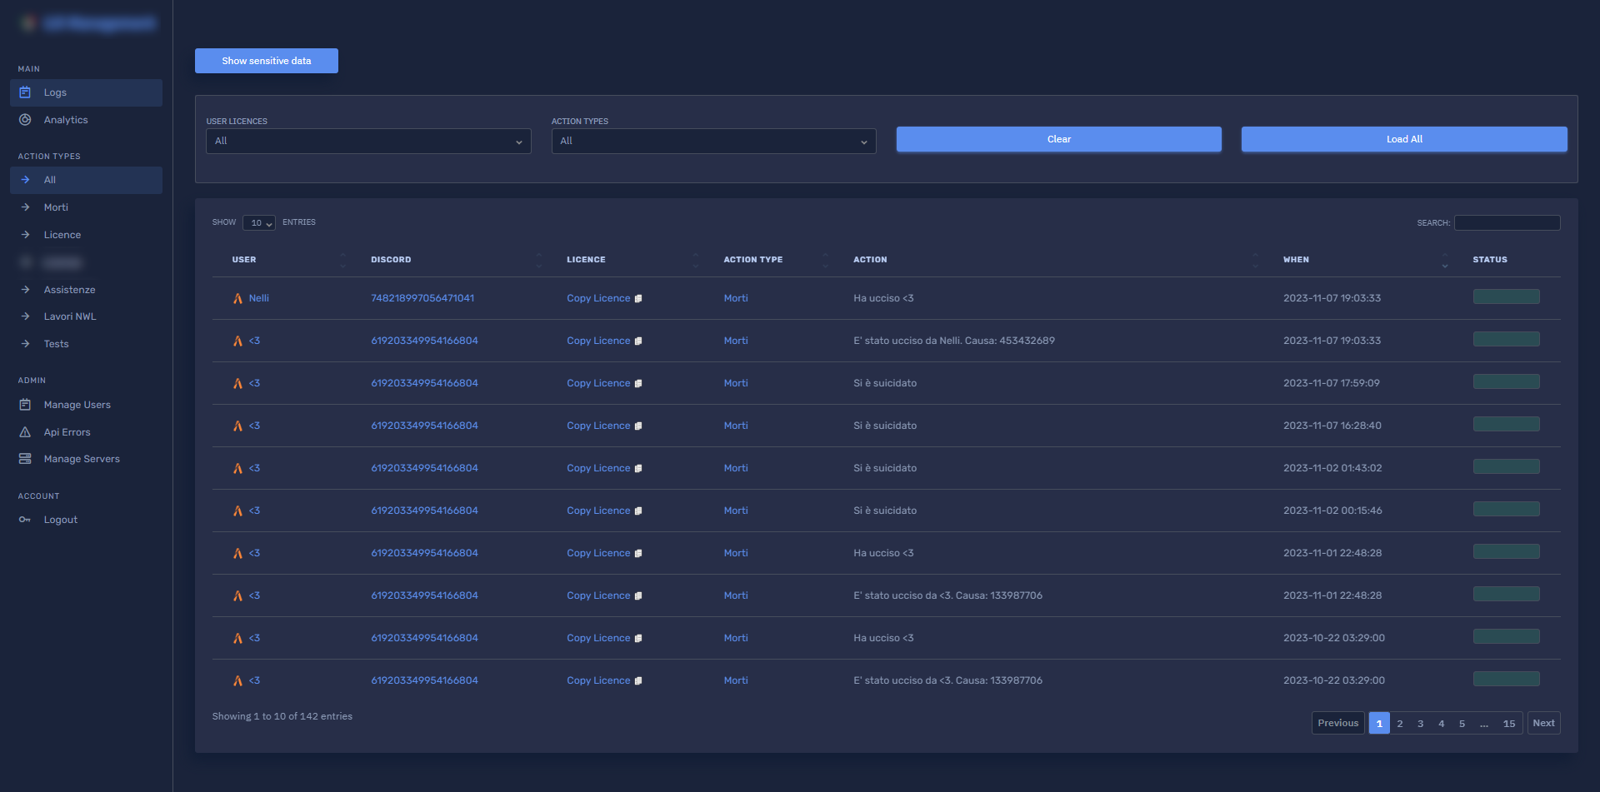This screenshot has width=1600, height=792.
Task: Click the orange user icon beside Nelli
Action: (237, 299)
